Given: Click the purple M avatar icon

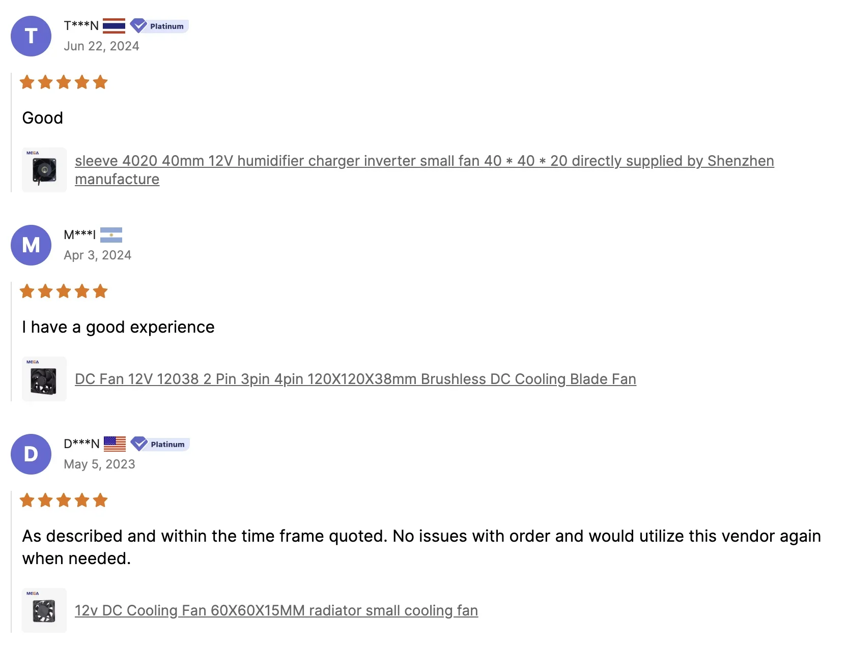Looking at the screenshot, I should coord(31,245).
